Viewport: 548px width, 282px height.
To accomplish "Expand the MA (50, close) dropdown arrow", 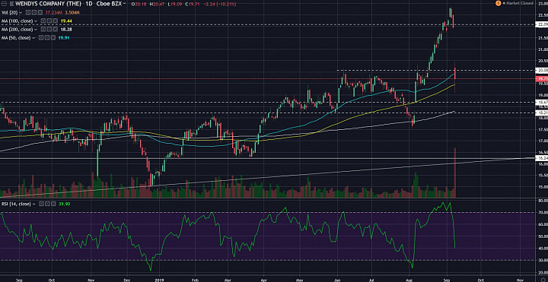I will coord(33,38).
